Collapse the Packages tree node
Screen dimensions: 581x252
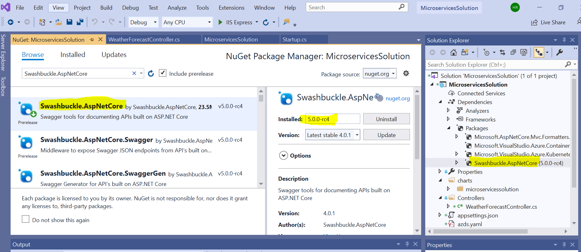449,128
